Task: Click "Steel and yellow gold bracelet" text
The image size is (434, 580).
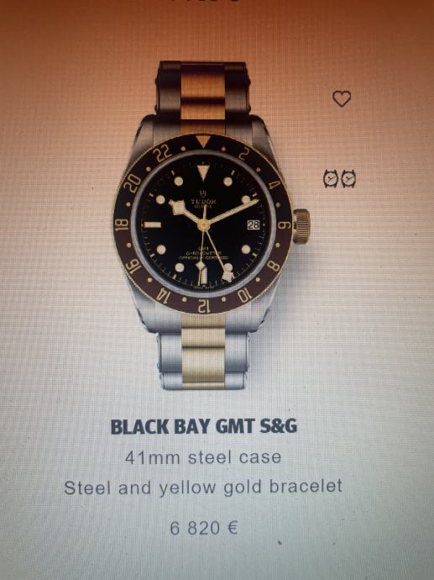Action: coord(203,487)
